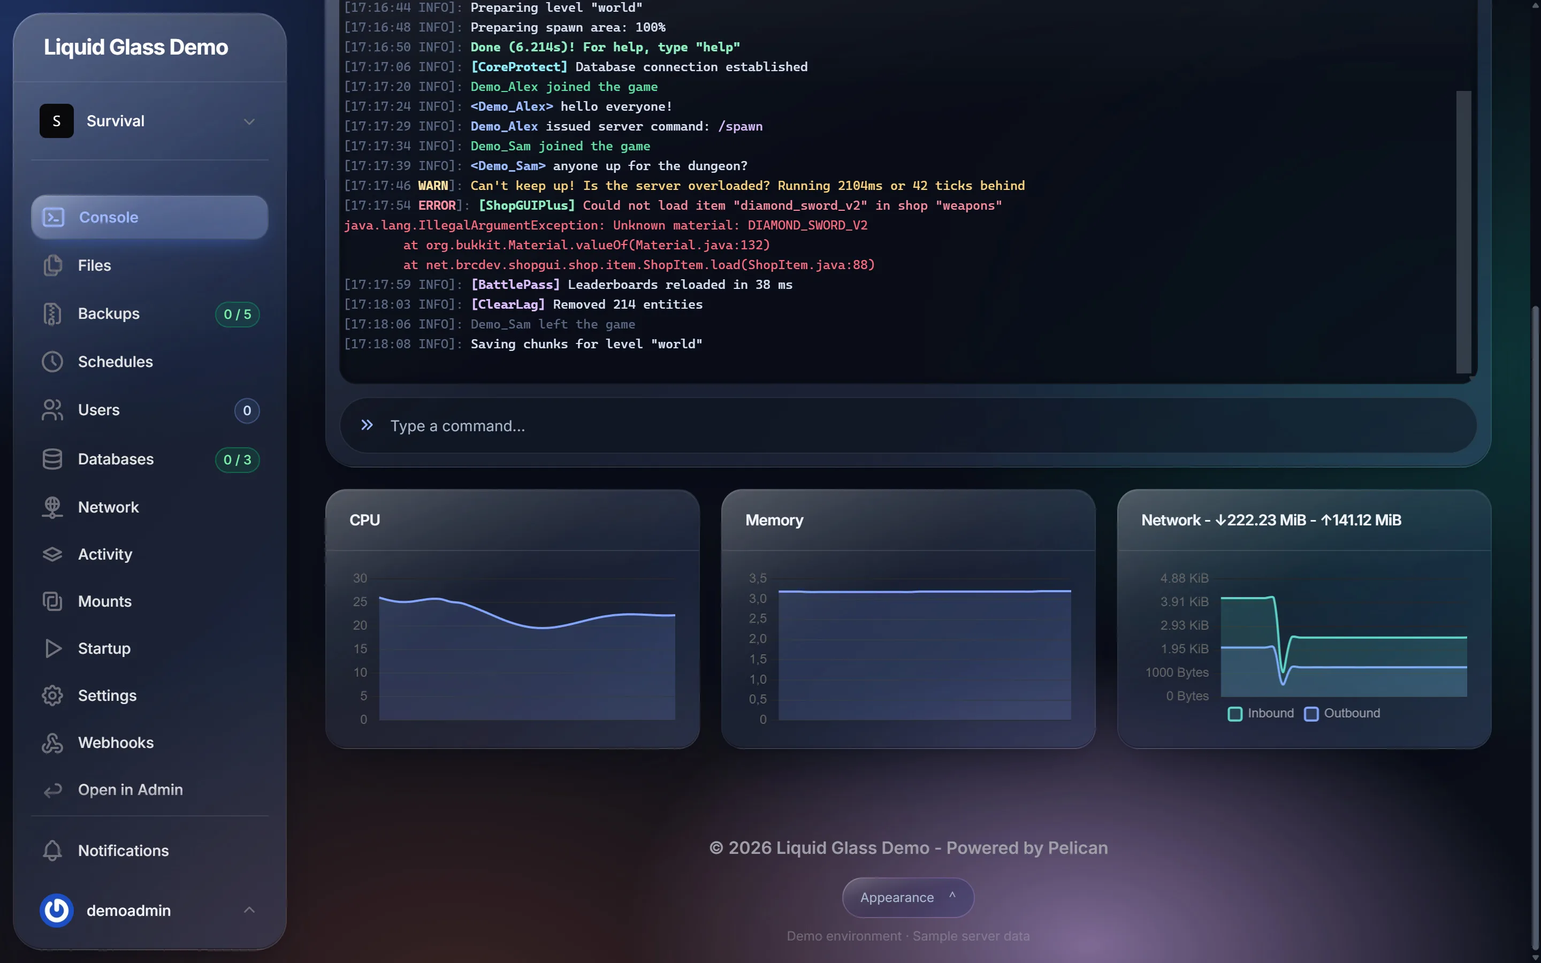This screenshot has width=1541, height=963.
Task: Expand the Survival server dropdown chevron
Action: [249, 121]
